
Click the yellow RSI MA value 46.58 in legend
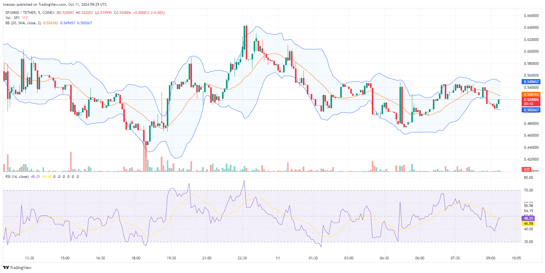click(46, 177)
